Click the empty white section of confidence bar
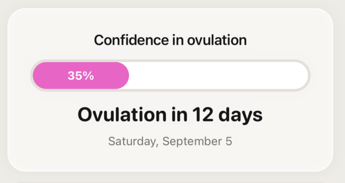Screen dimensions: 345x183 tap(218, 75)
